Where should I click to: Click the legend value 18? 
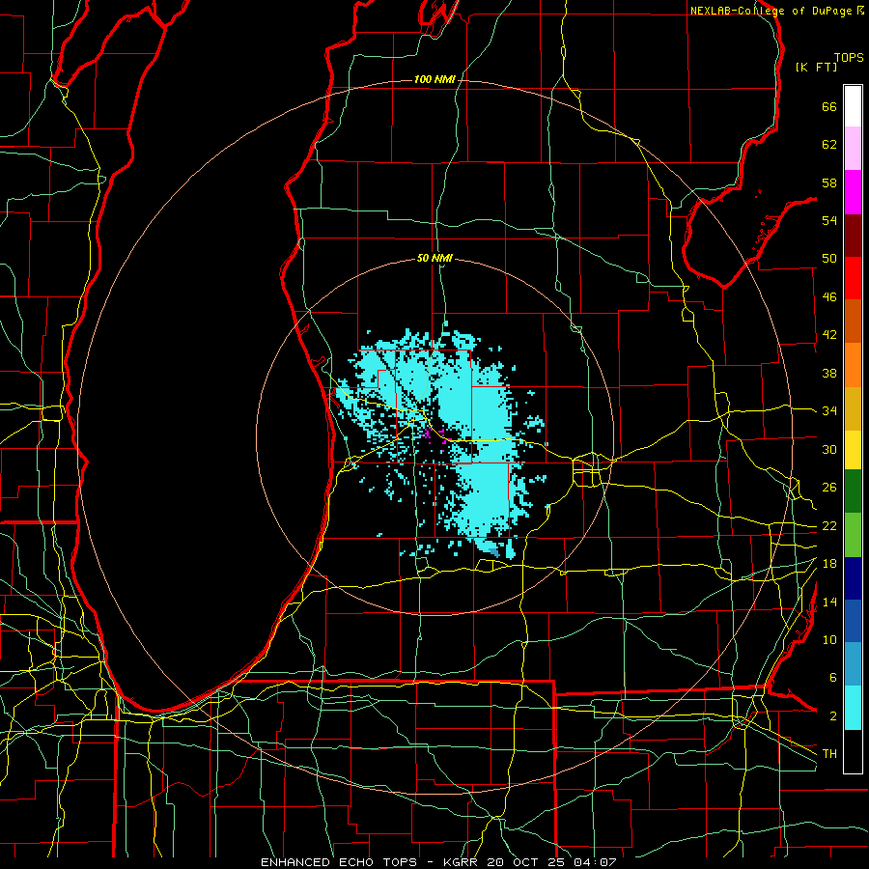[x=829, y=564]
